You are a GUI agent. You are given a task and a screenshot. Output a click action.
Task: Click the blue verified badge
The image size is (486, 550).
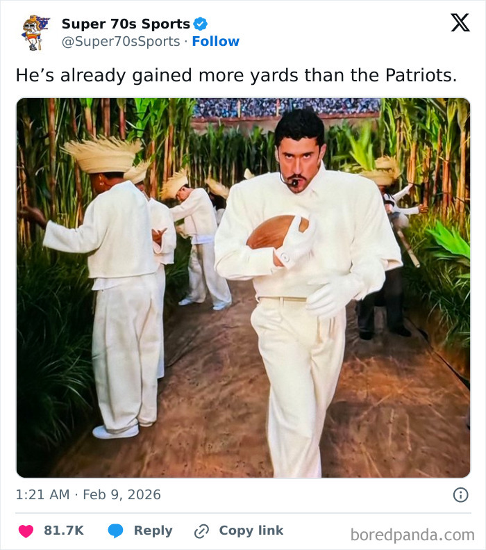(201, 24)
